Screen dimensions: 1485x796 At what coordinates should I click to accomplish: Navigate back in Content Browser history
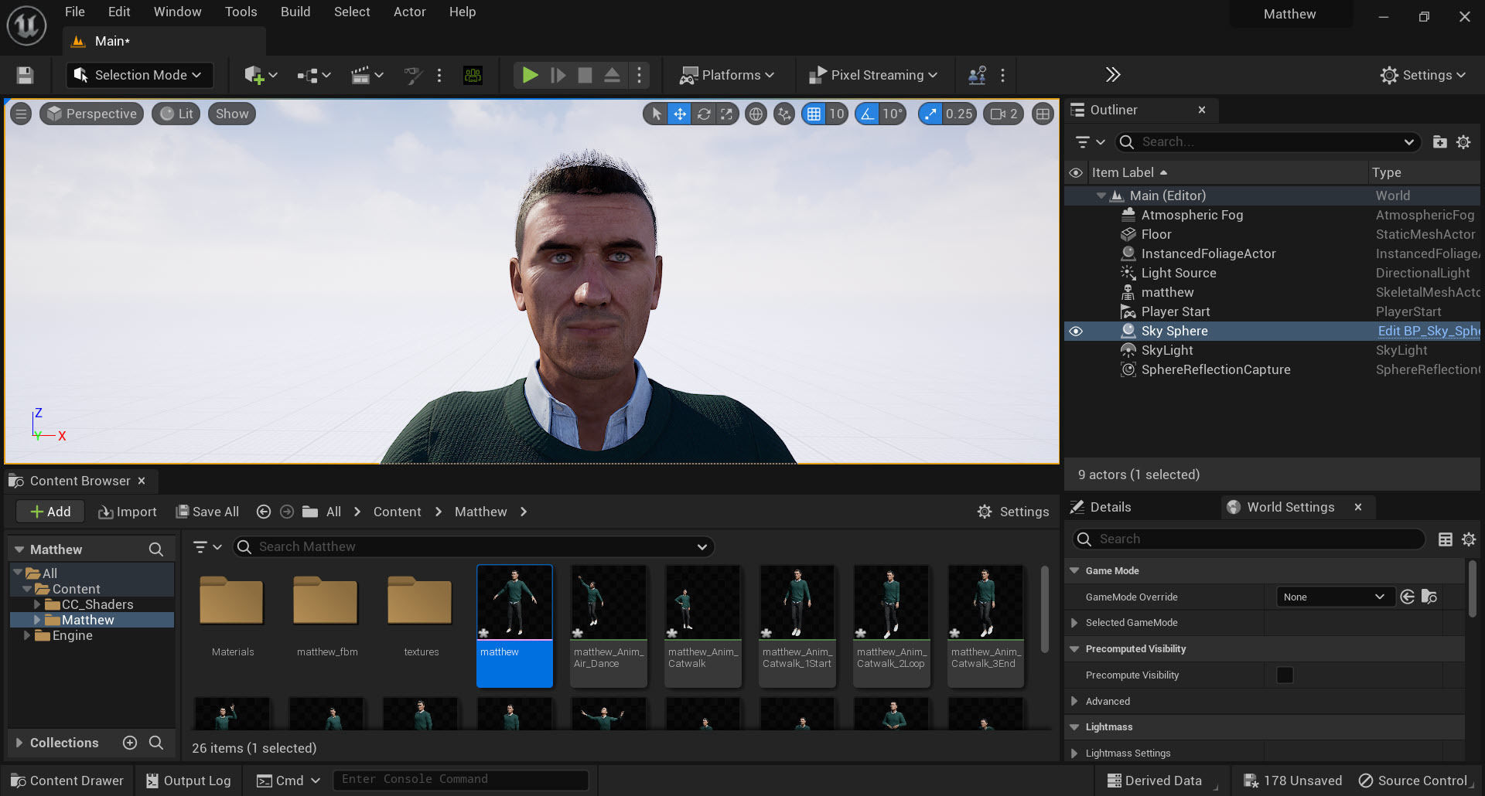tap(263, 512)
